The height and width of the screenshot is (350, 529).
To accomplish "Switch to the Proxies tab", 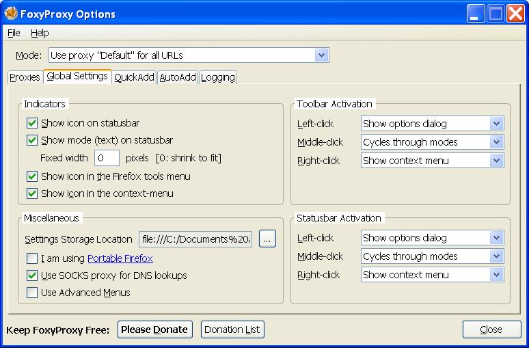I will pos(25,77).
